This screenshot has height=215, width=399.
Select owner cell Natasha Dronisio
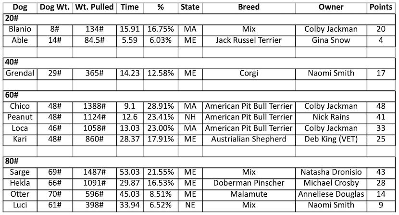[x=331, y=172]
